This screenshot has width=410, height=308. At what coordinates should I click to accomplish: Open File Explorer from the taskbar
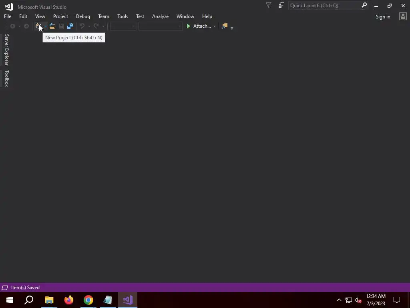click(49, 300)
